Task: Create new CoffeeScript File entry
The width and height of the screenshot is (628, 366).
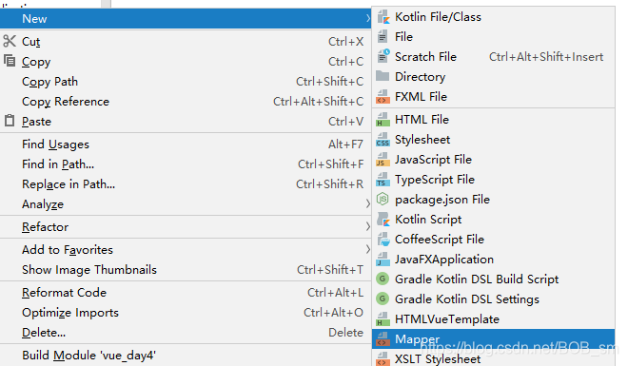Action: (x=494, y=240)
